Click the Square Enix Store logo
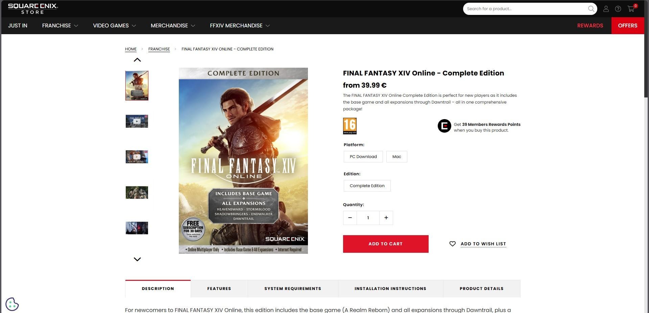649x313 pixels. [33, 9]
